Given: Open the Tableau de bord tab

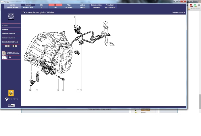Looking at the screenshot, I should click(x=12, y=8).
